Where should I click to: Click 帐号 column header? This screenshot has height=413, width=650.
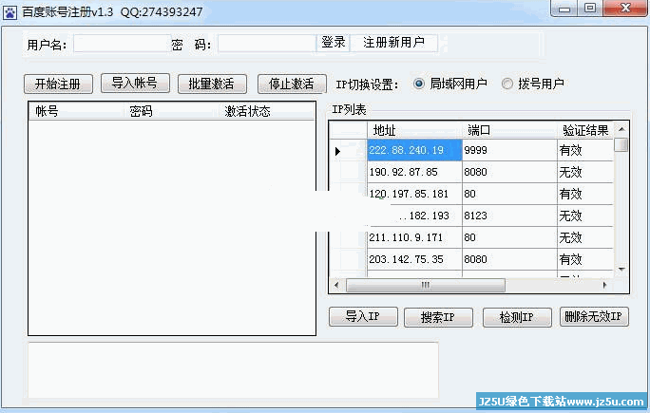[x=76, y=111]
